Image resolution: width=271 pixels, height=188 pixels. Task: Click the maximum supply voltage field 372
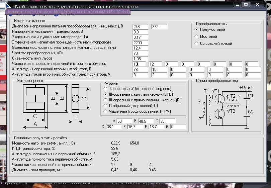click(x=159, y=27)
